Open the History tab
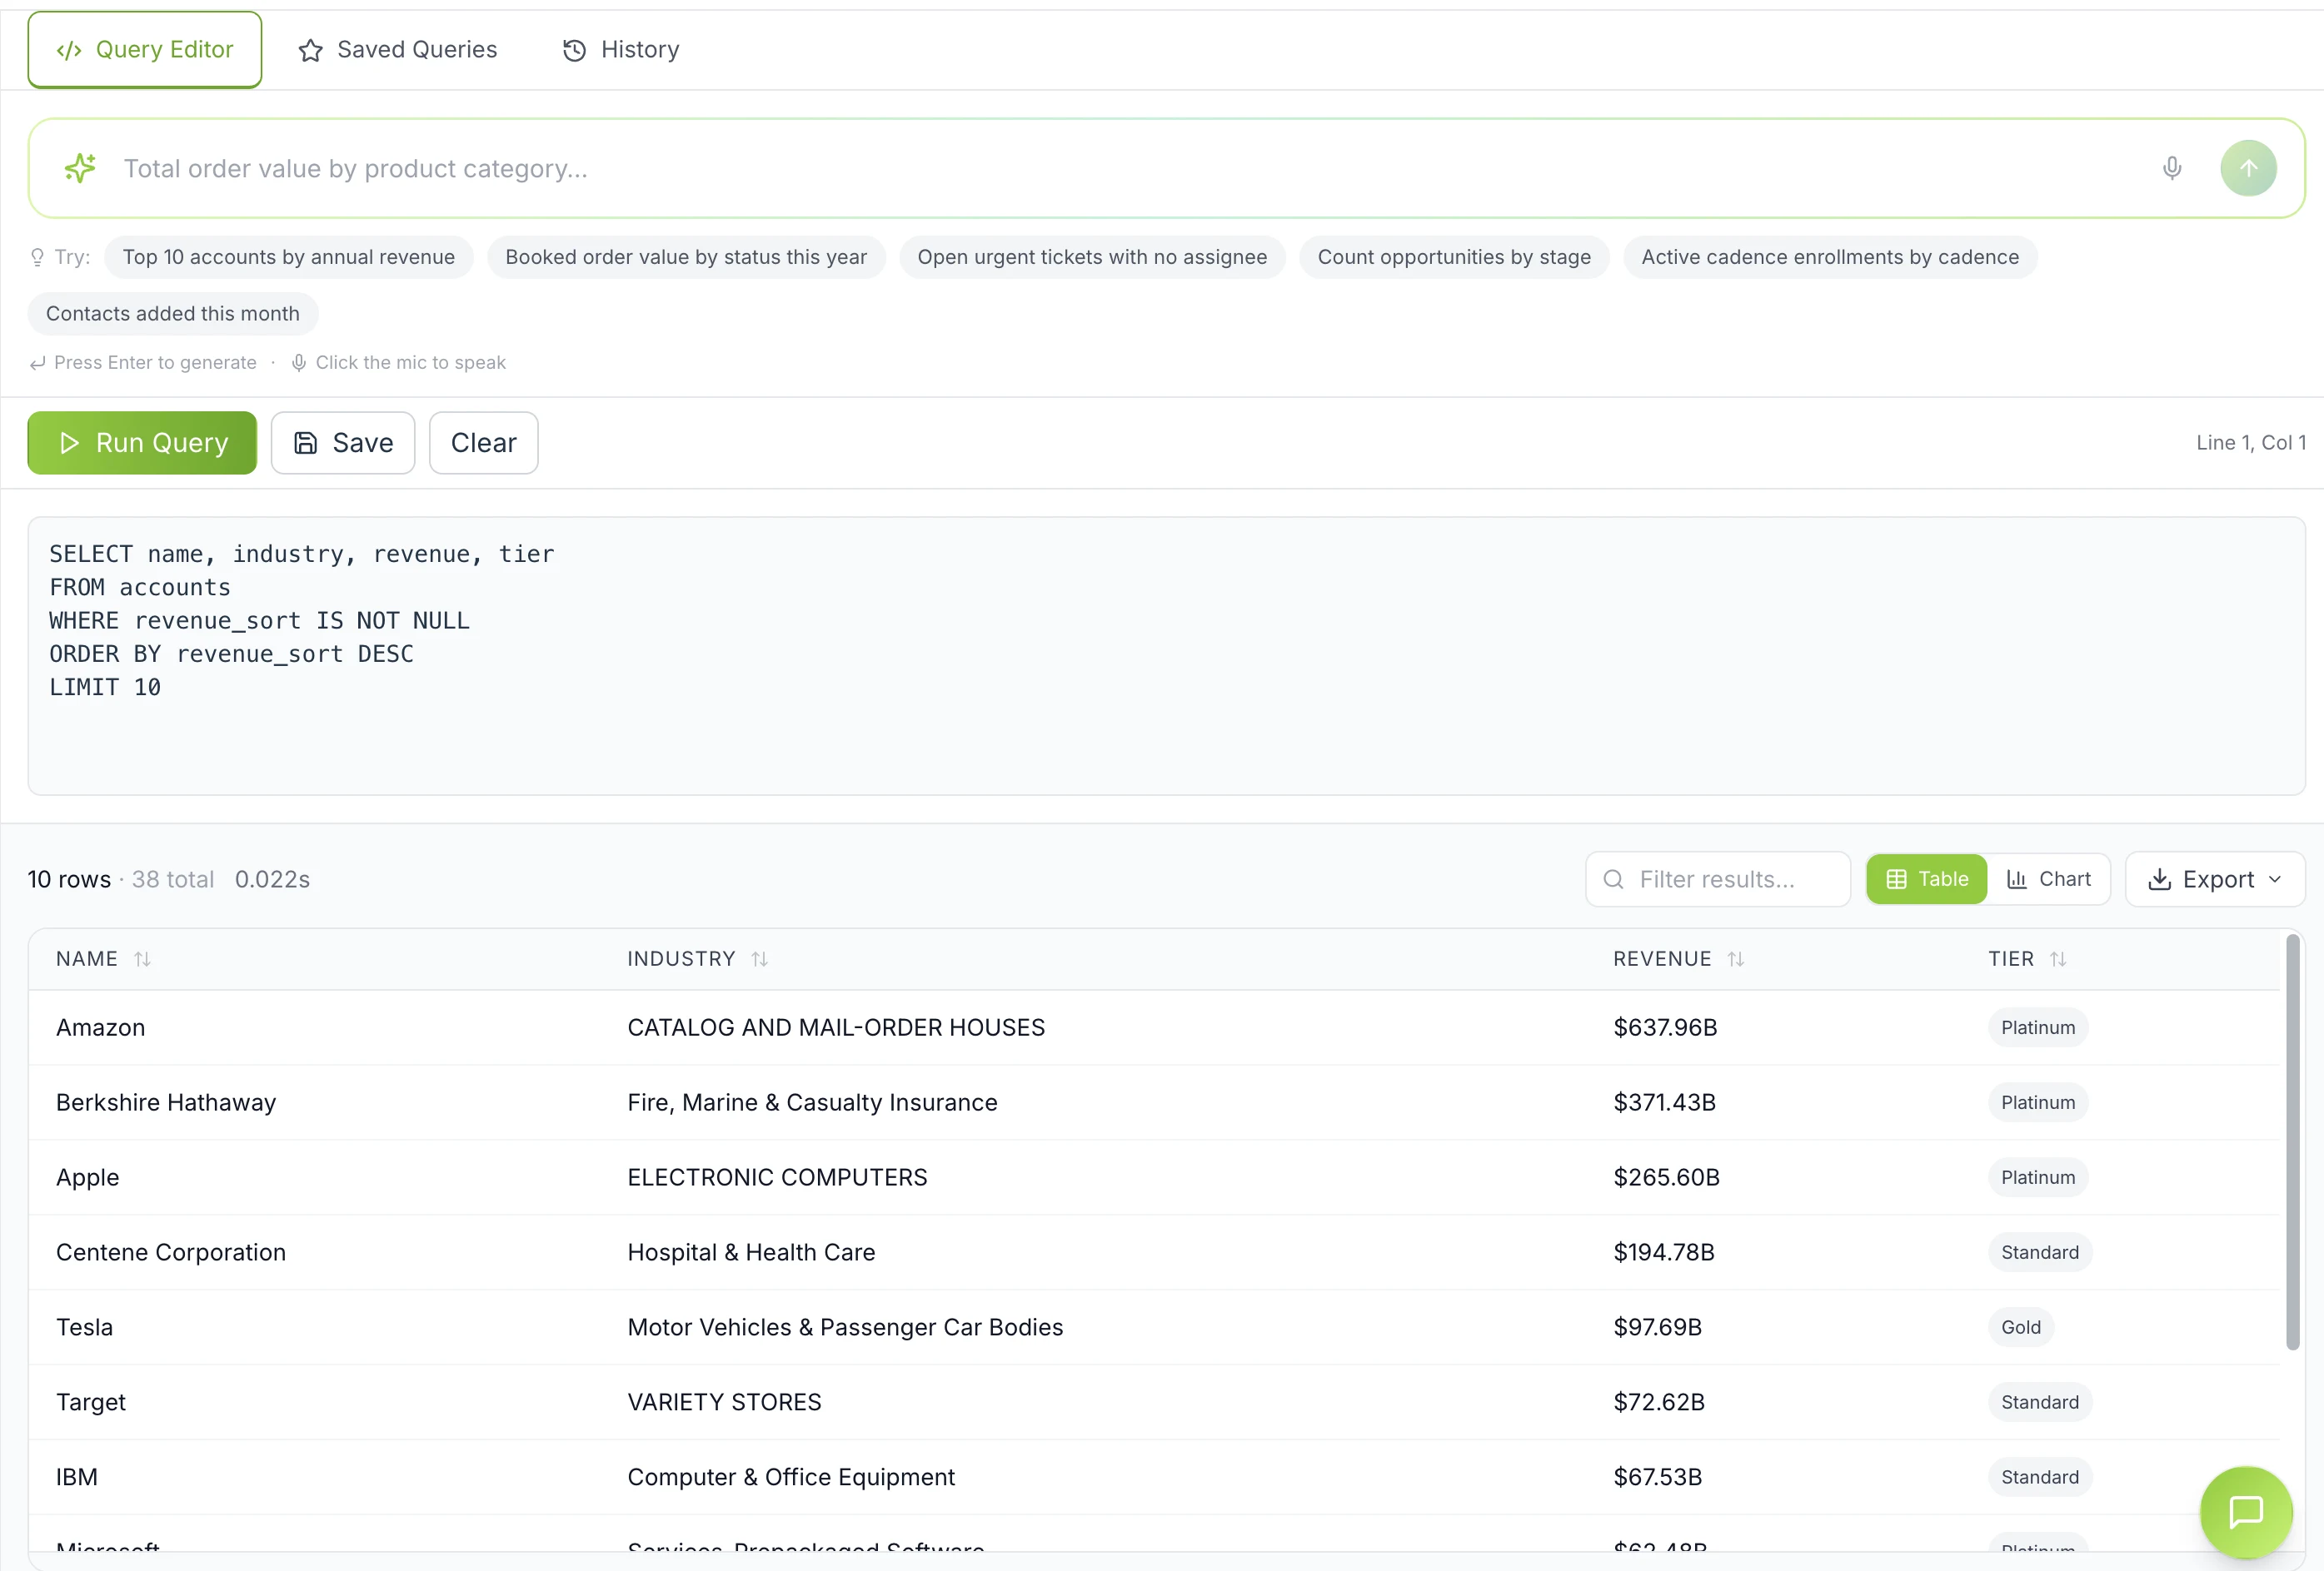The height and width of the screenshot is (1571, 2324). click(620, 50)
